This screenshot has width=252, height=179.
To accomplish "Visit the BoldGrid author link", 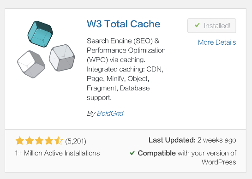I will [x=110, y=113].
